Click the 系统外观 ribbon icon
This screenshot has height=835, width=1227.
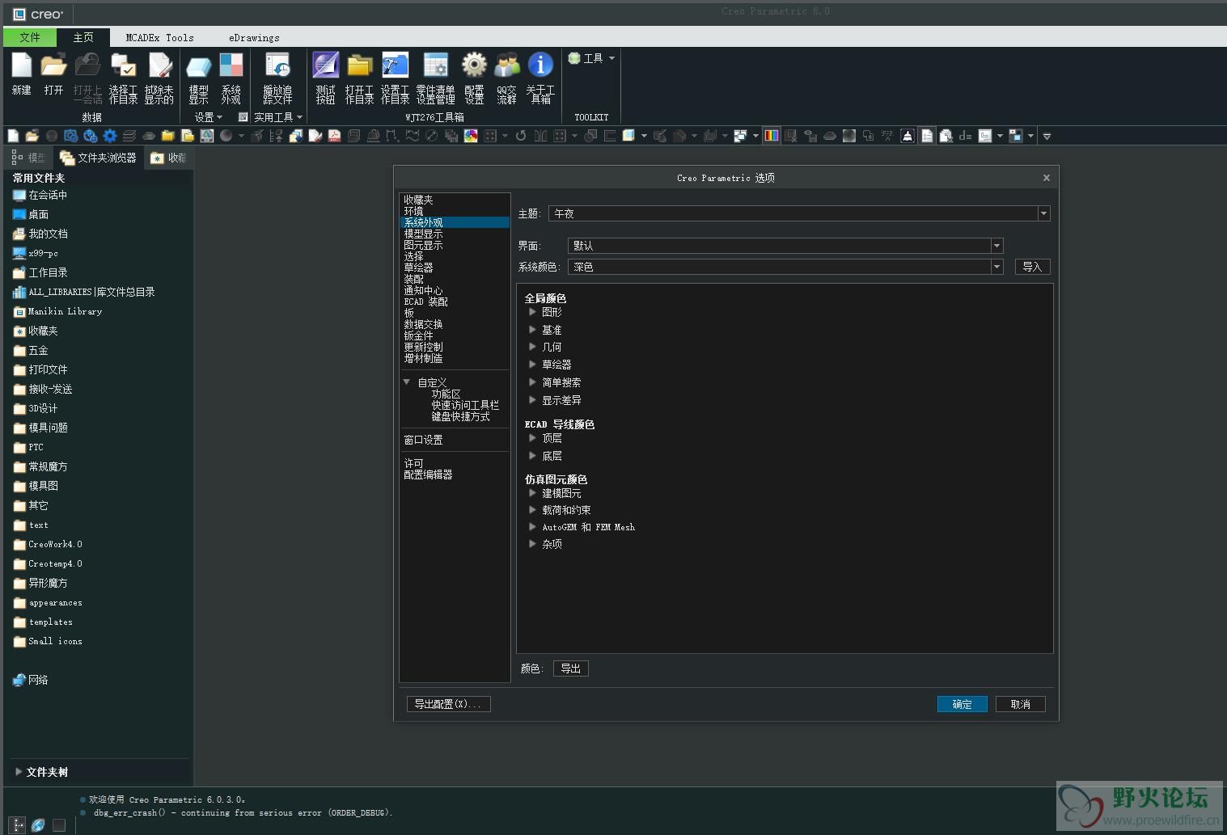coord(231,65)
